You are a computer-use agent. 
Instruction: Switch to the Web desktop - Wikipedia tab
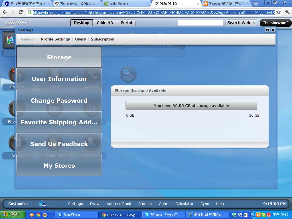tap(78, 3)
